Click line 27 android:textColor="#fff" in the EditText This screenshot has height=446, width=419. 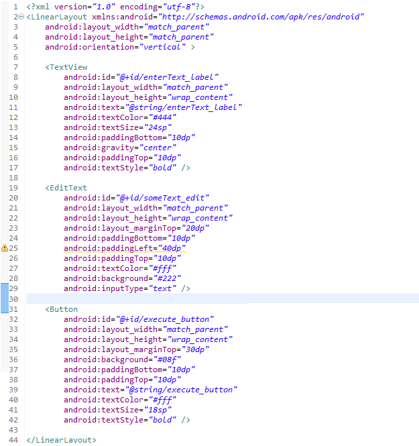click(120, 268)
